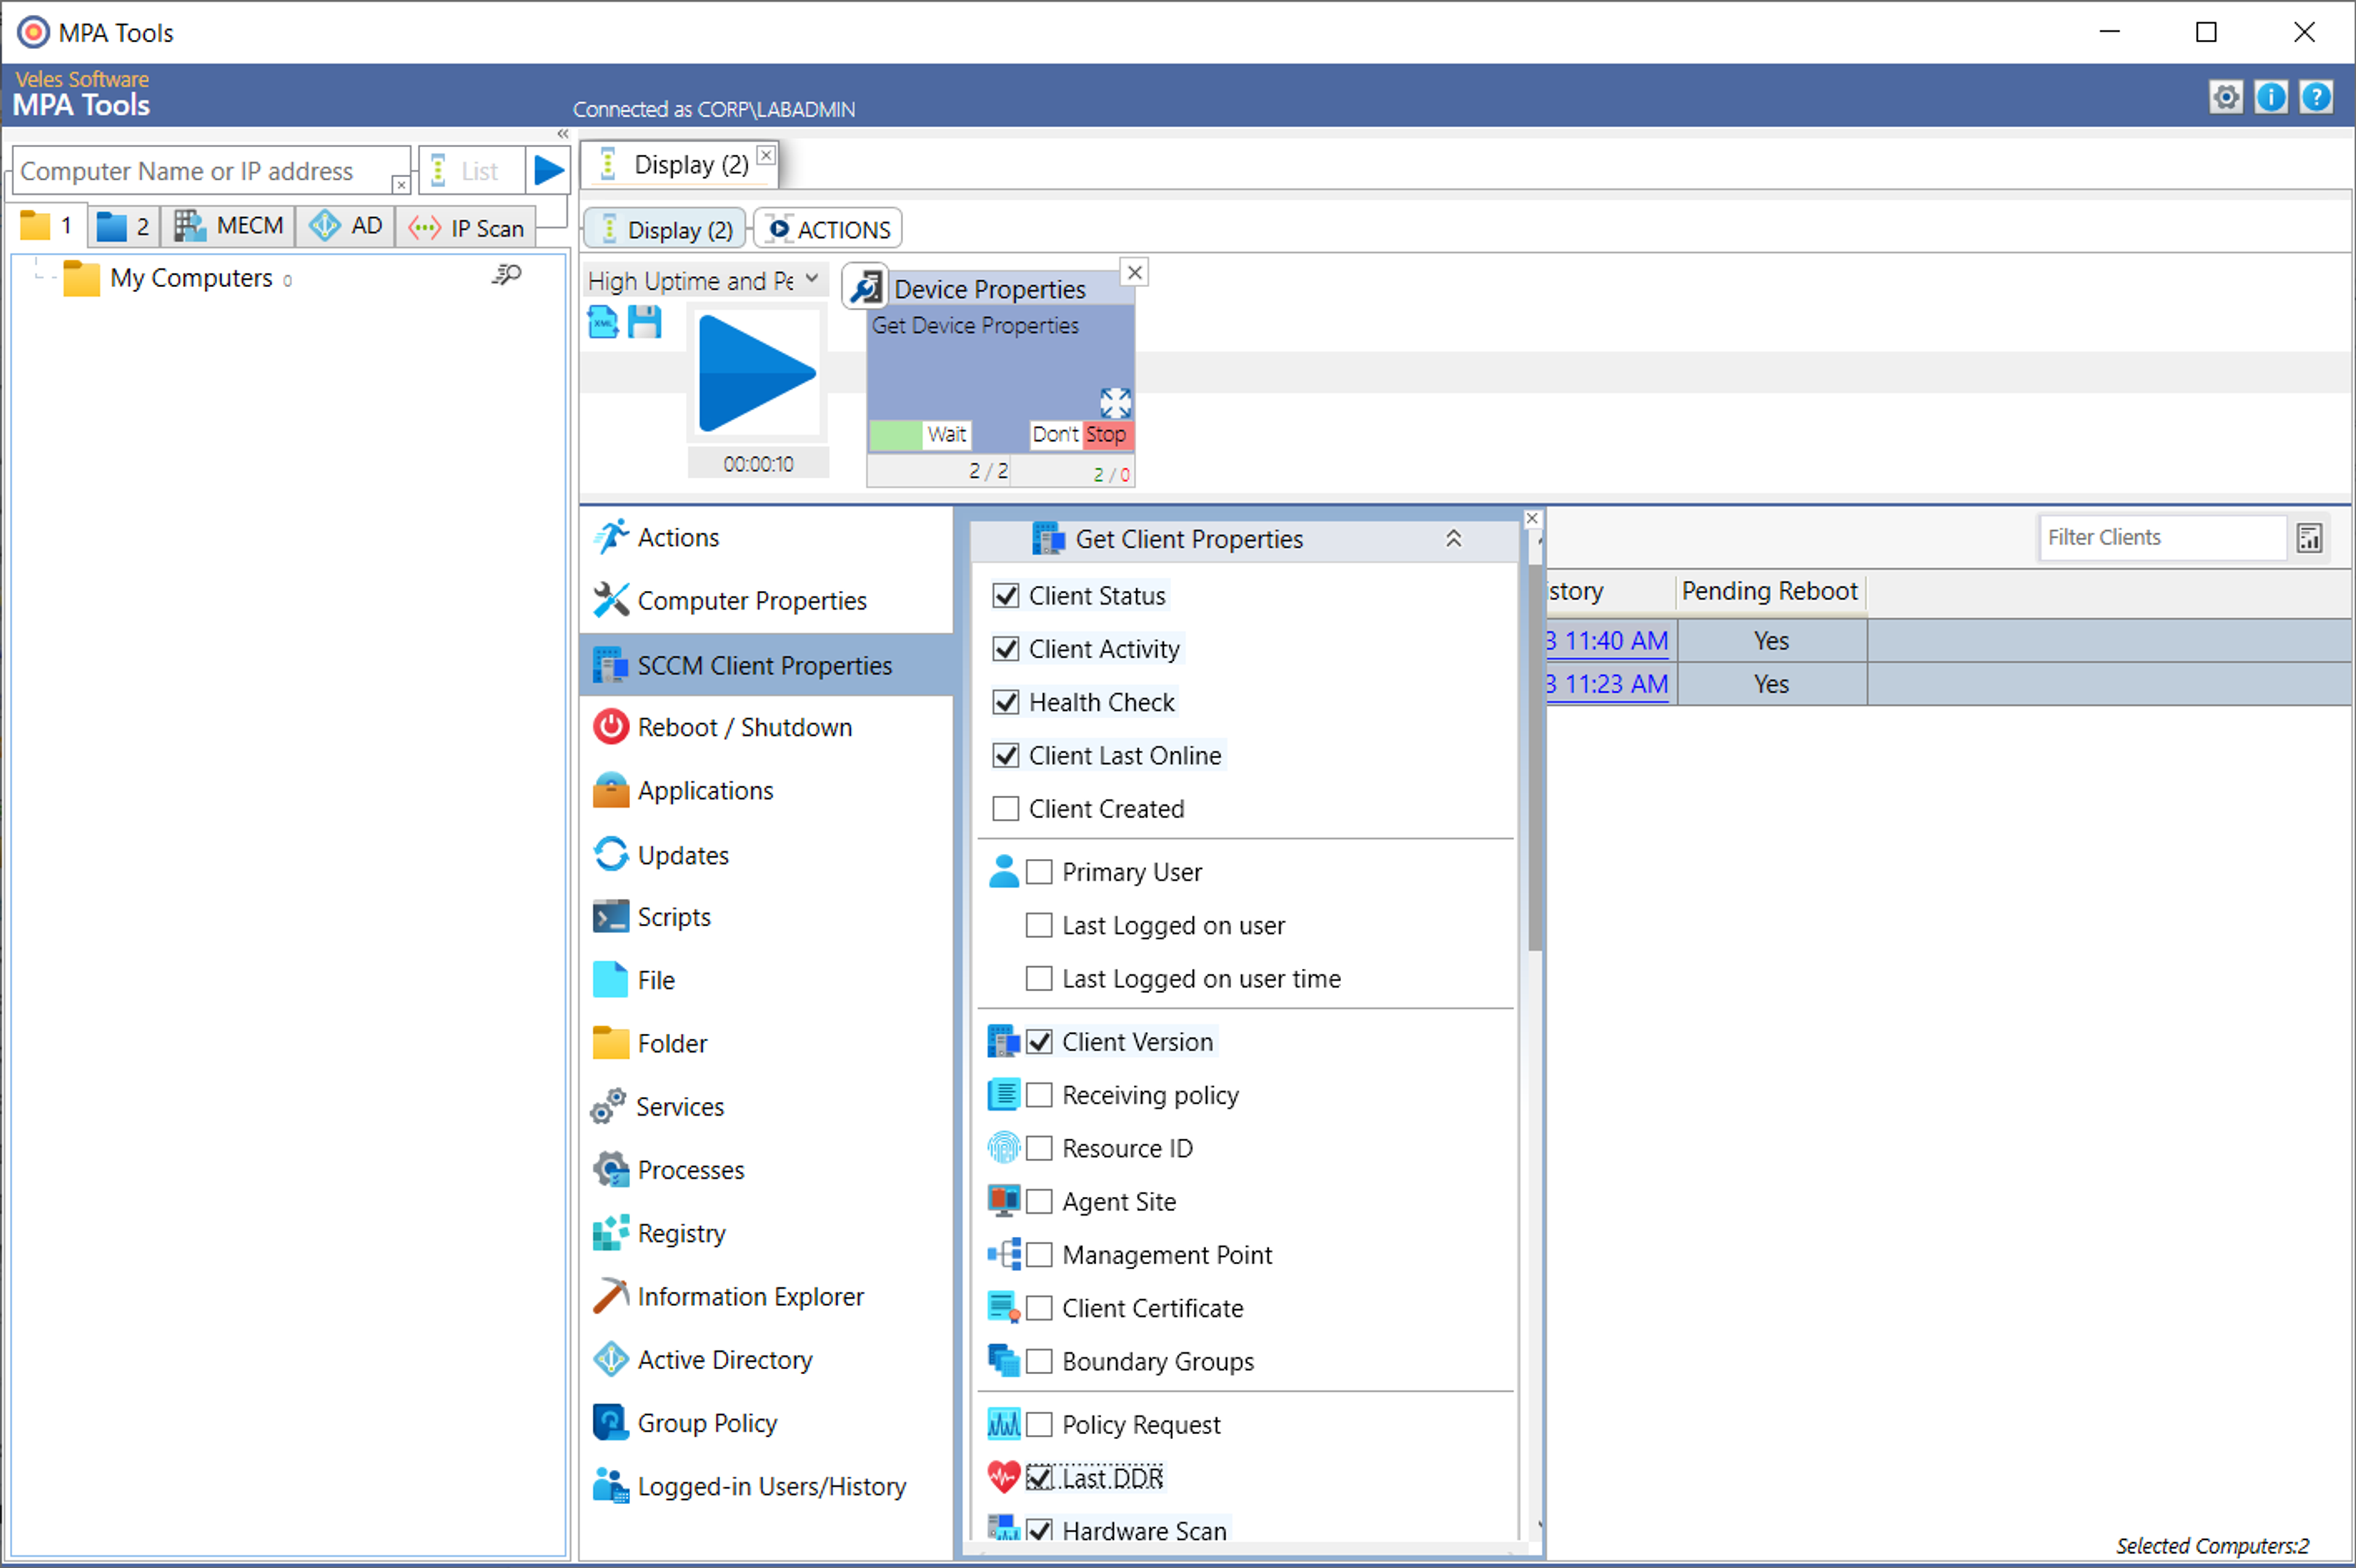Screen dimensions: 2356x1568
Task: Open Active Directory category
Action: point(766,1359)
